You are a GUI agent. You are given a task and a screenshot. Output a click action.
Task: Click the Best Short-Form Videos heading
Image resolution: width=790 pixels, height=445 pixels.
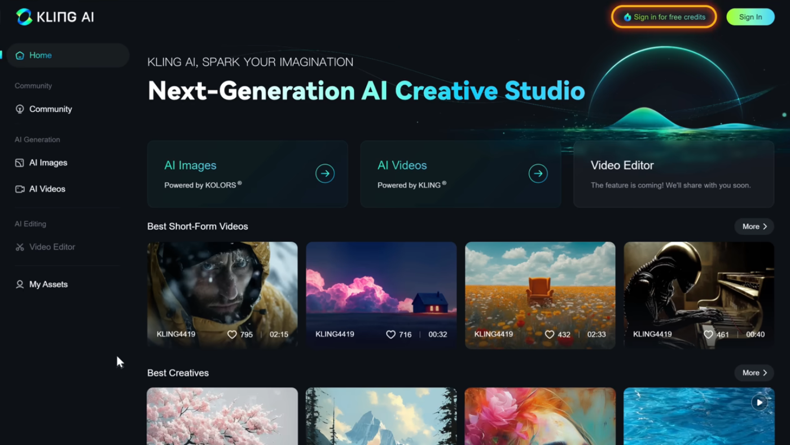point(197,226)
